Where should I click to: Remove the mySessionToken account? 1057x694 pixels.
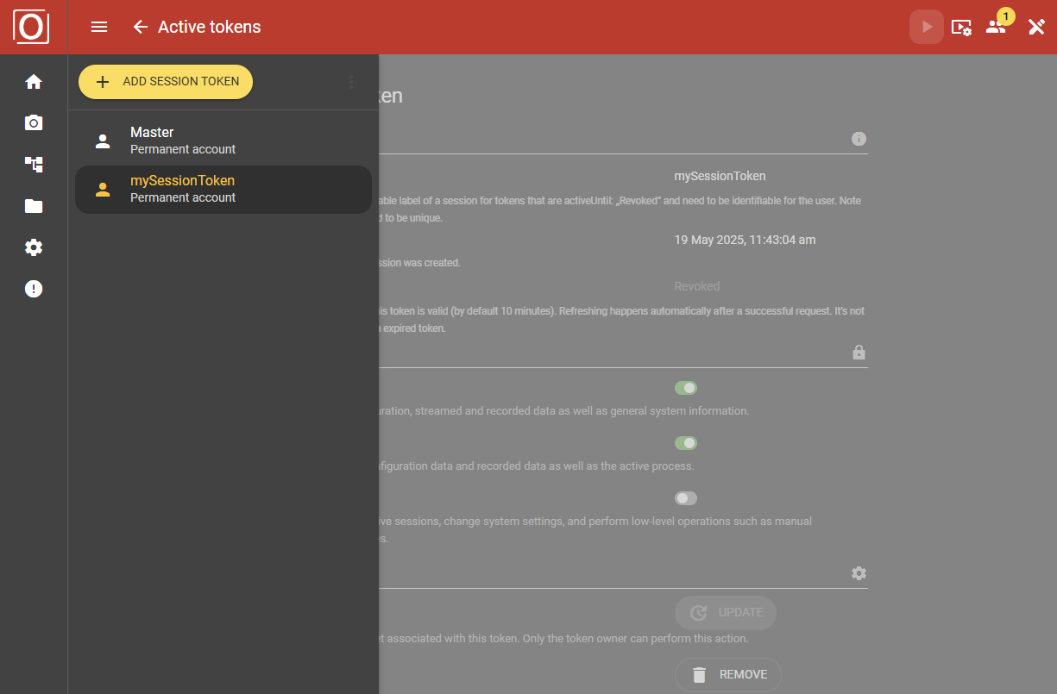727,674
